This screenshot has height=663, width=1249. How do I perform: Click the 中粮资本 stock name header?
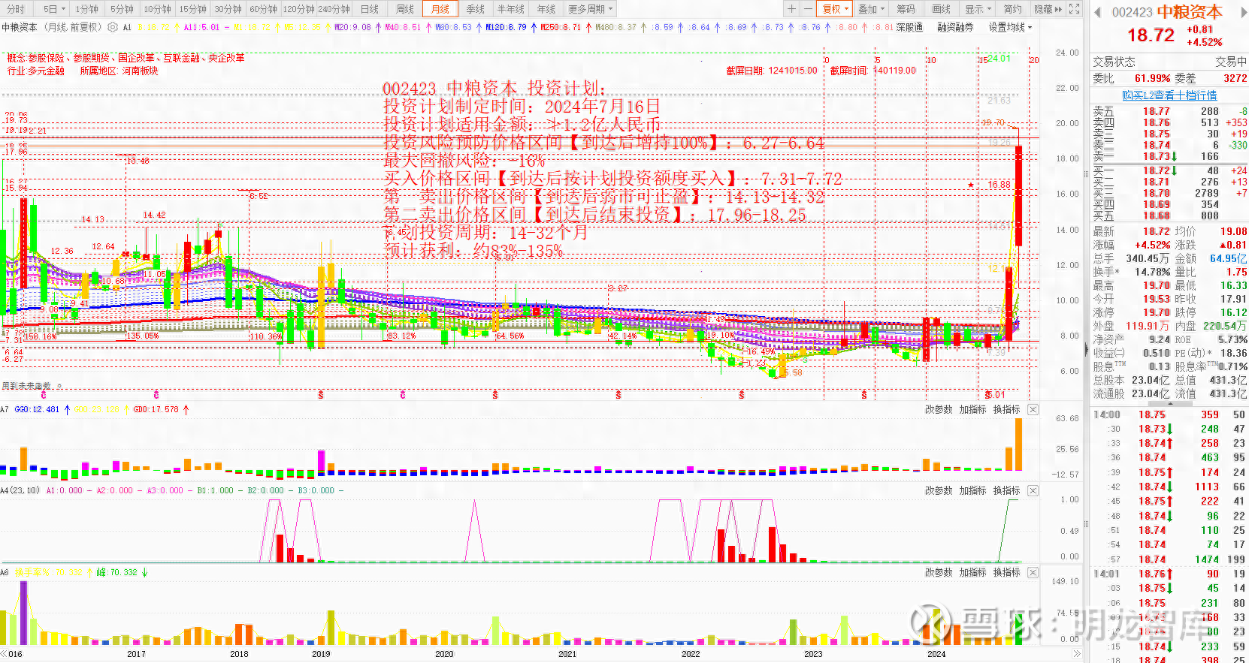1190,12
